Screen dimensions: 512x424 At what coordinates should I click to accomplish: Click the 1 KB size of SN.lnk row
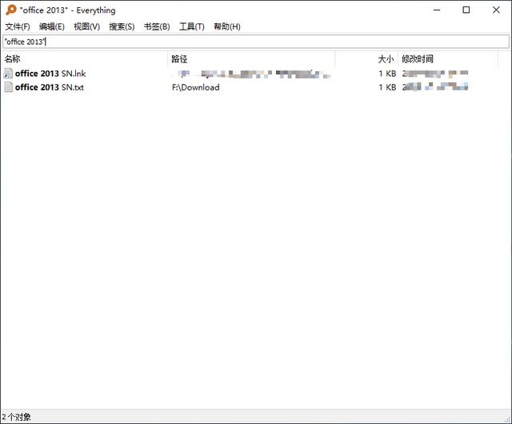[387, 74]
